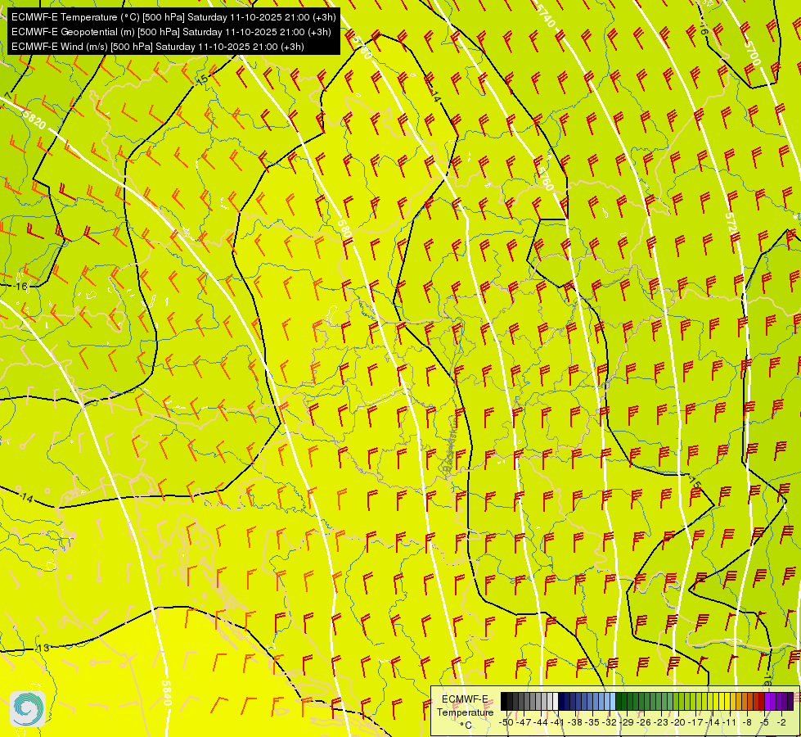This screenshot has height=737, width=801.
Task: Click the -41 tick label in the legend
Action: [558, 722]
